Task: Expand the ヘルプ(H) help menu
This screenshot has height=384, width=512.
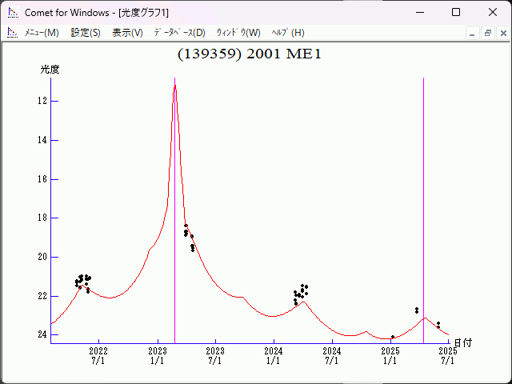Action: pos(288,33)
